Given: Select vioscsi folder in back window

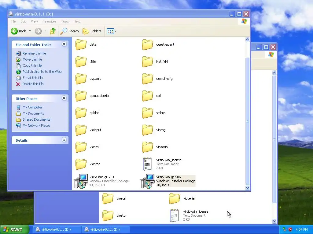Looking at the screenshot, I should coord(114,199).
